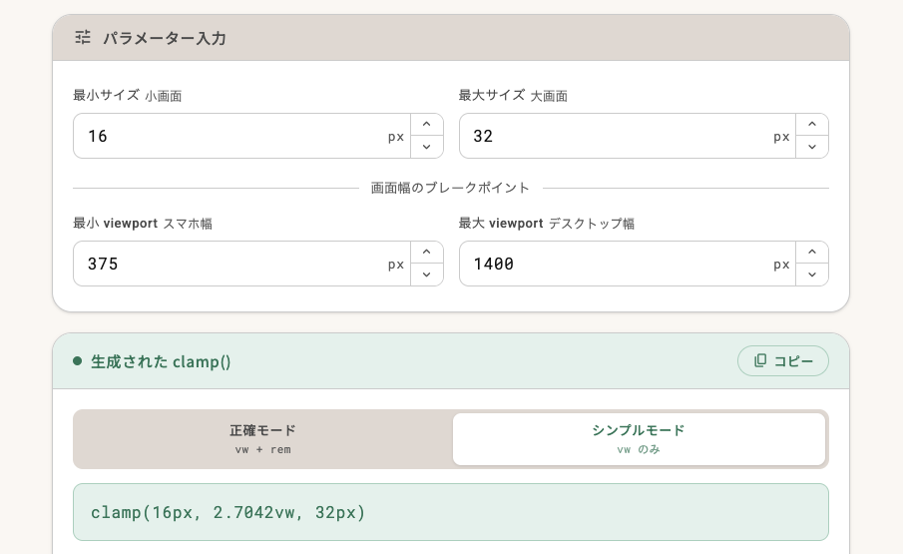903x554 pixels.
Task: Focus the 最大サイズ input showing 32
Action: 614,136
